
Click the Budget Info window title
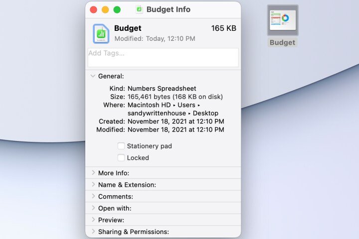click(x=169, y=9)
